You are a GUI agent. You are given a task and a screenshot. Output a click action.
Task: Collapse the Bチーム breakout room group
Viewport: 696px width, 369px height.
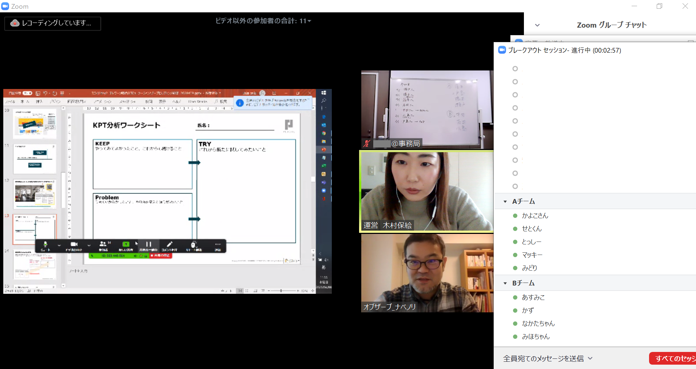(505, 283)
